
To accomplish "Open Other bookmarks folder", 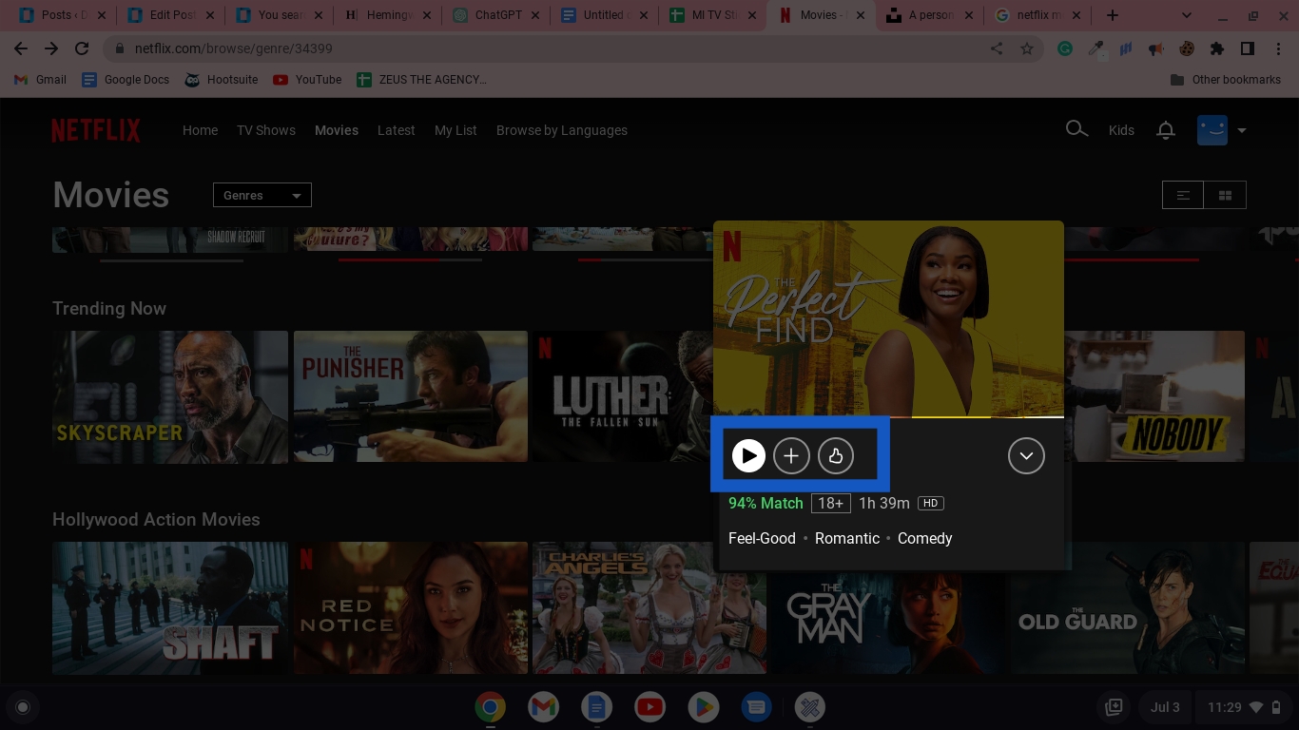I will [x=1225, y=80].
